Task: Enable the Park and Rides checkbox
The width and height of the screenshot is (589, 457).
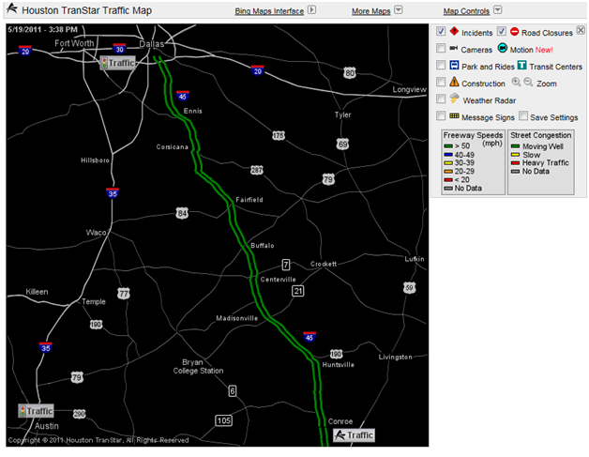Action: pyautogui.click(x=441, y=65)
